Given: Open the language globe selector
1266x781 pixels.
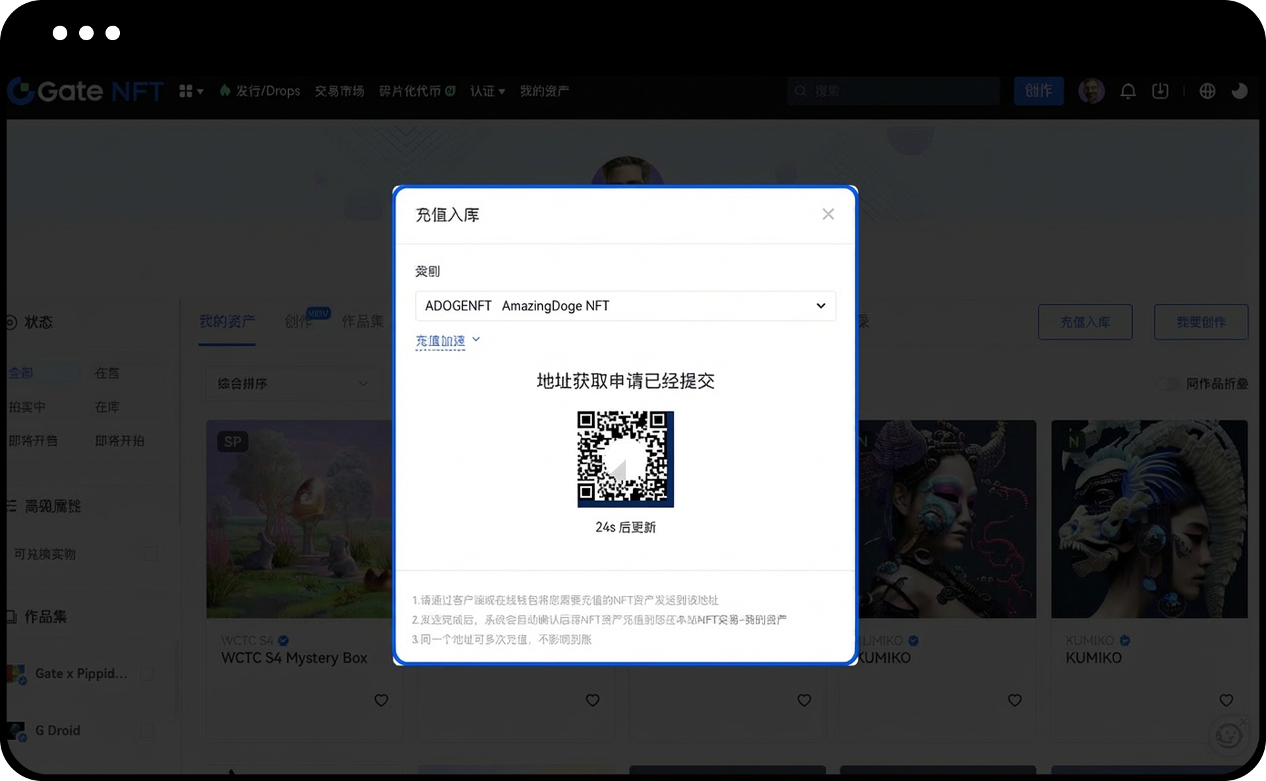Looking at the screenshot, I should pyautogui.click(x=1207, y=90).
